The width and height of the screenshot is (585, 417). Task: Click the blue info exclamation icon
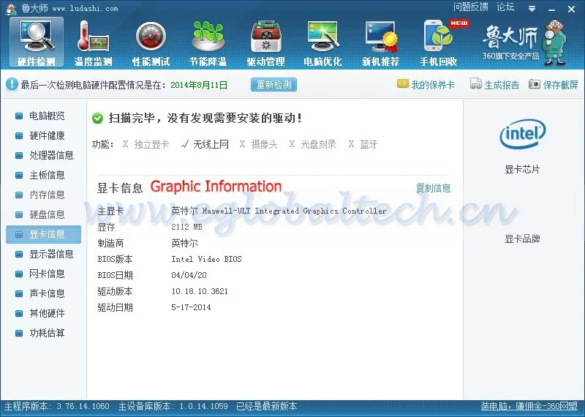tap(12, 84)
